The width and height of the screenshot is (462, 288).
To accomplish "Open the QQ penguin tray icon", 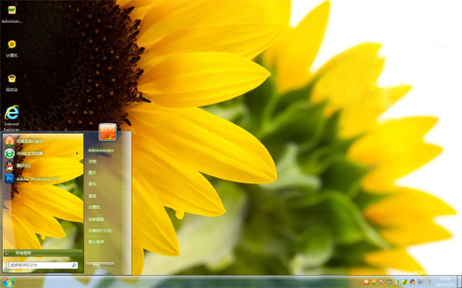I will pyautogui.click(x=412, y=282).
